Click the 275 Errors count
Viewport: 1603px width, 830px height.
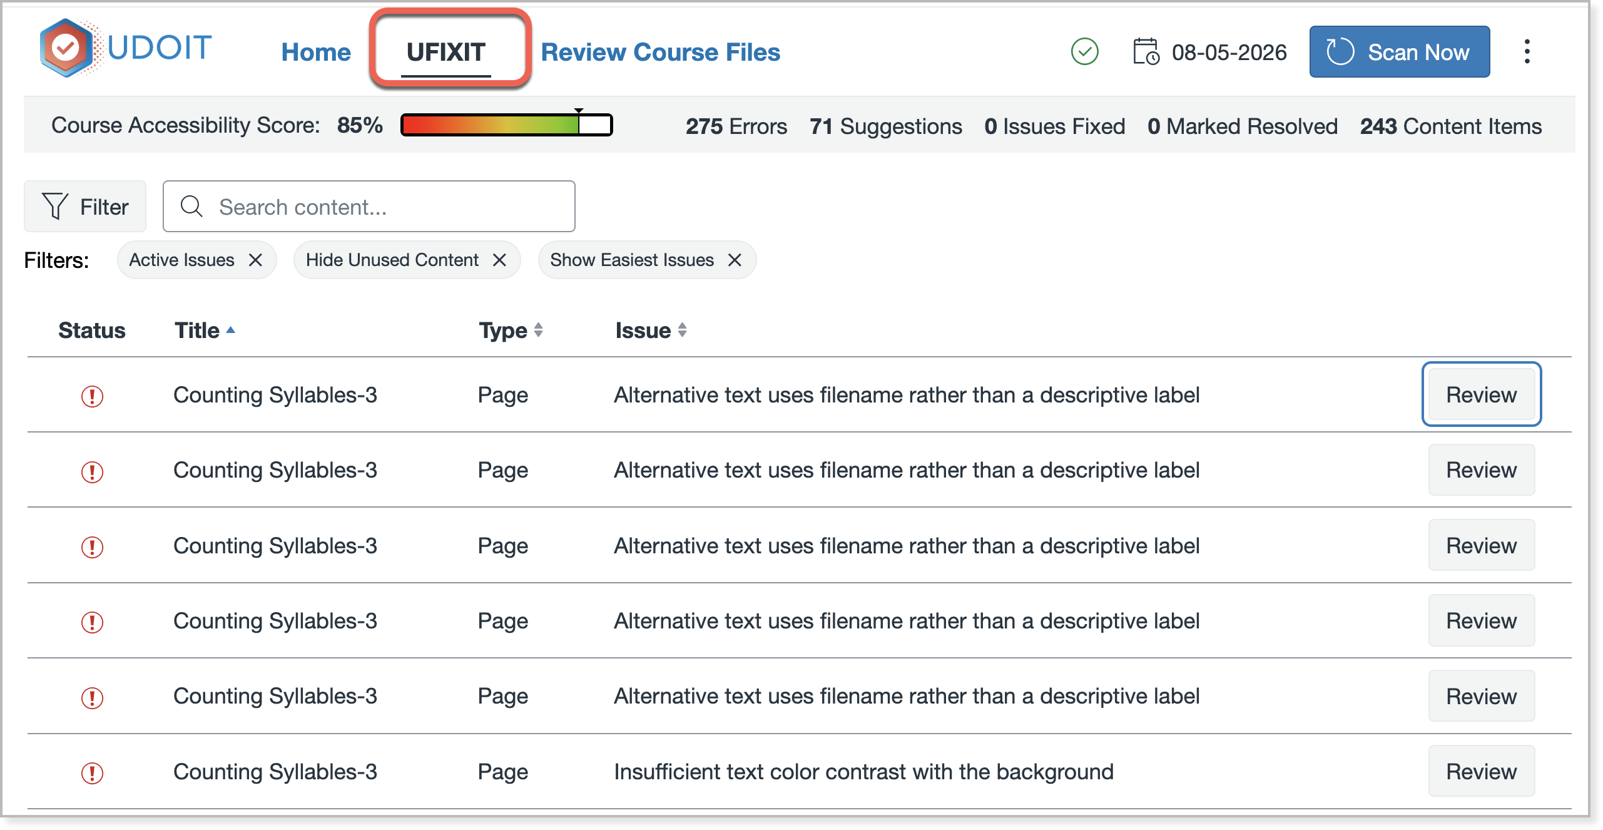pyautogui.click(x=736, y=126)
